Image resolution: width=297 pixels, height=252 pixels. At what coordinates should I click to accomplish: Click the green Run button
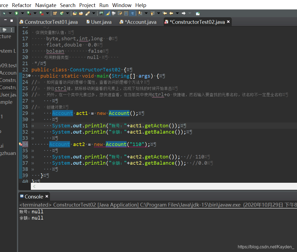point(16,13)
